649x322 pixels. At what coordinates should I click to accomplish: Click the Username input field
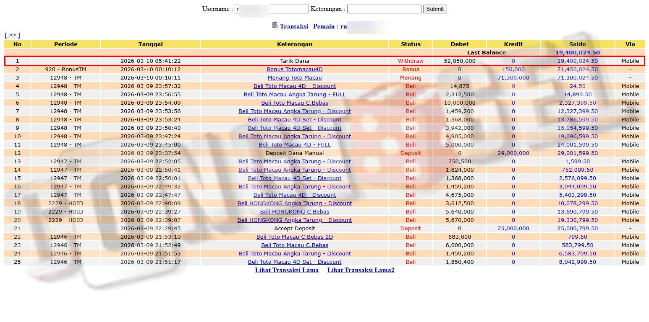272,9
